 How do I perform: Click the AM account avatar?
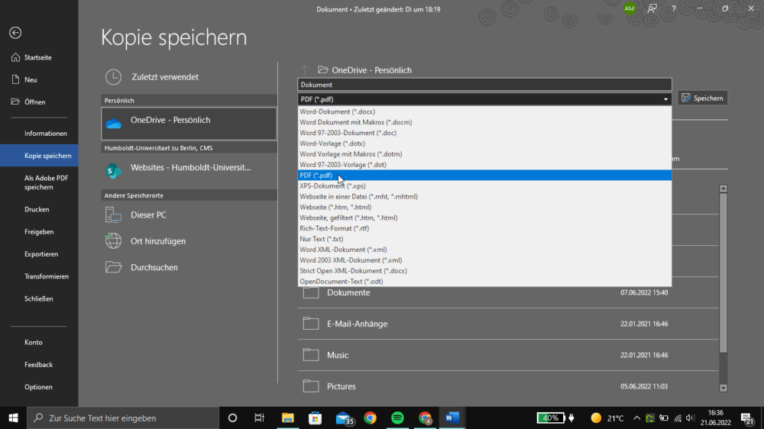(630, 8)
